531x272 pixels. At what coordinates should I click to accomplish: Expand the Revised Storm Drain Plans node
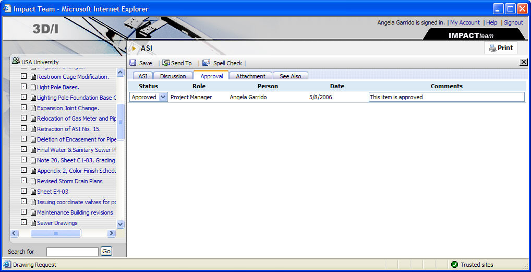tap(23, 181)
